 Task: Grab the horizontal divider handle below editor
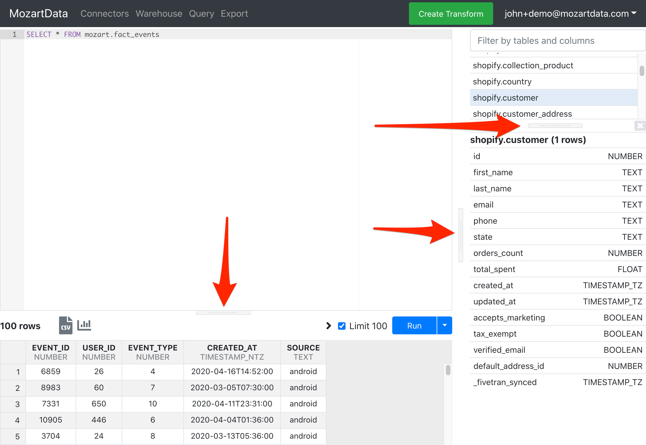pyautogui.click(x=223, y=312)
